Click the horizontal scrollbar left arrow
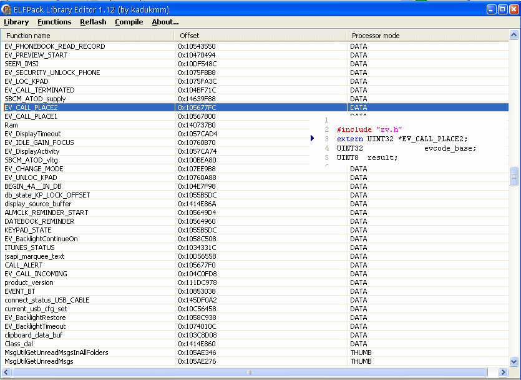 (6, 372)
